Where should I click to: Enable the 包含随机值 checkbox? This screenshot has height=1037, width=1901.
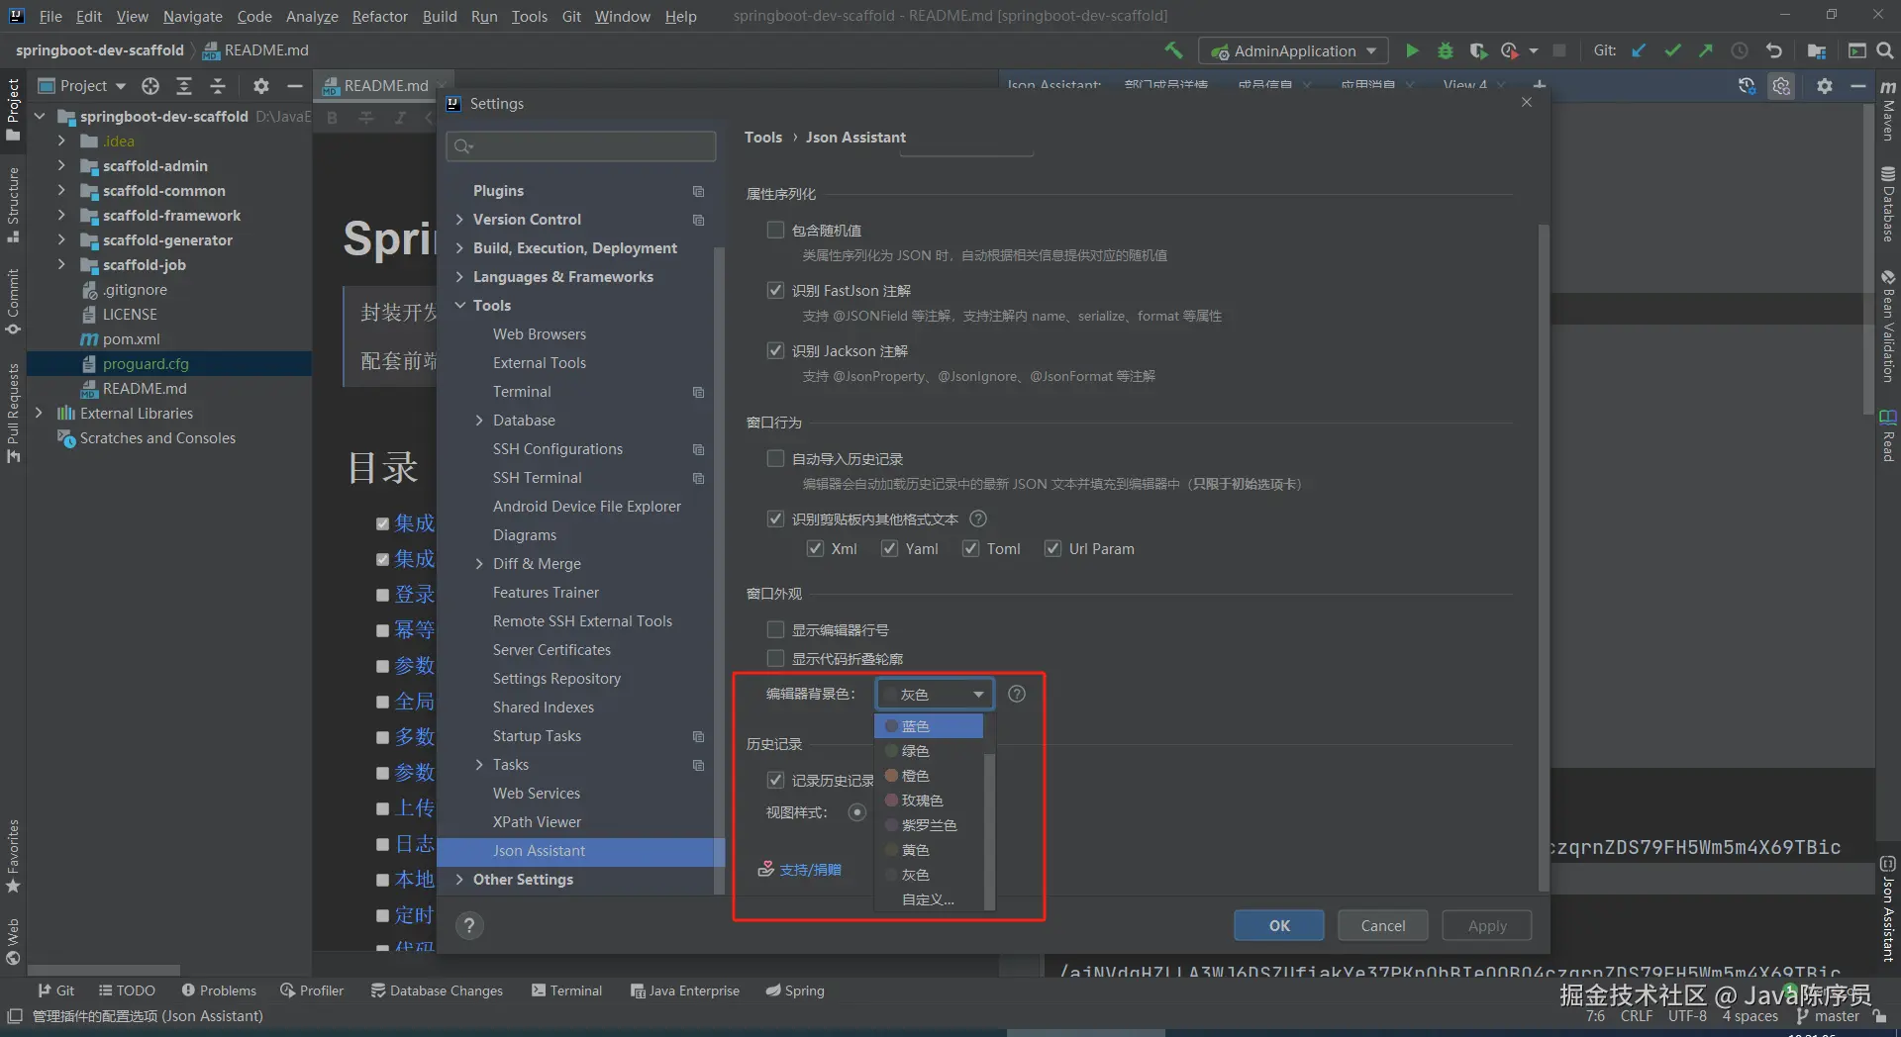(775, 230)
